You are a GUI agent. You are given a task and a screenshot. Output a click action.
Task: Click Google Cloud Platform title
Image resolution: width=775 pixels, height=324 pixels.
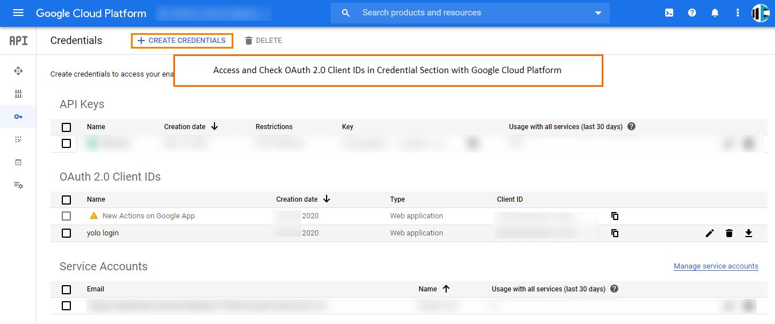click(91, 13)
